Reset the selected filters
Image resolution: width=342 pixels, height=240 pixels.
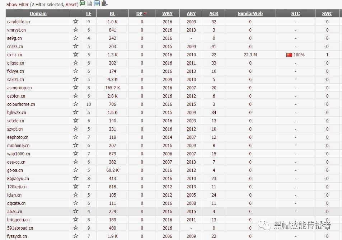click(71, 5)
